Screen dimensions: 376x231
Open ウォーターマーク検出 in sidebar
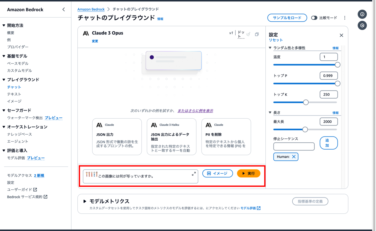(25, 118)
